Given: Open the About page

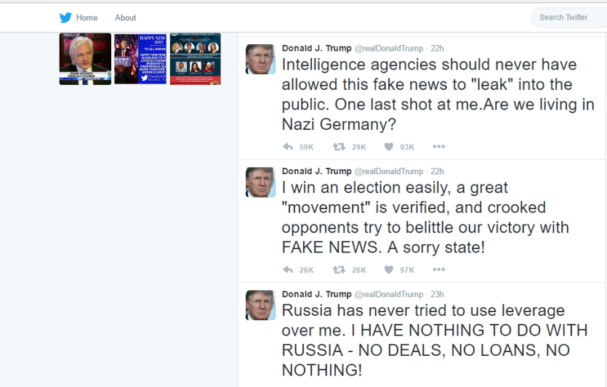Looking at the screenshot, I should pos(125,17).
